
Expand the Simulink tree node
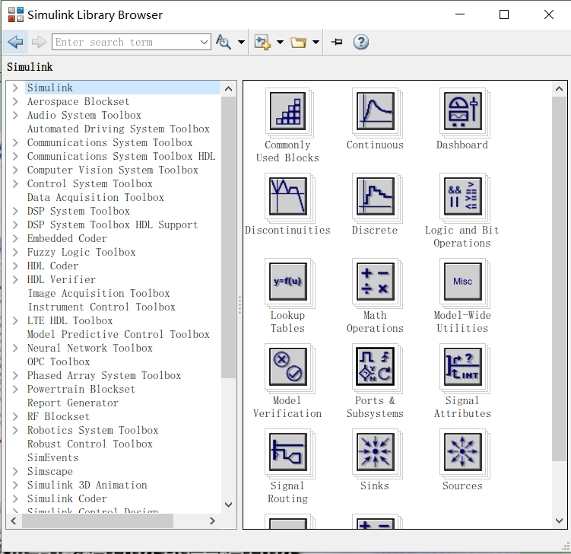pyautogui.click(x=15, y=88)
